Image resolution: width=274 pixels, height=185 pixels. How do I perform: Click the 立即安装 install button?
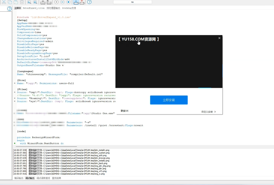169,100
